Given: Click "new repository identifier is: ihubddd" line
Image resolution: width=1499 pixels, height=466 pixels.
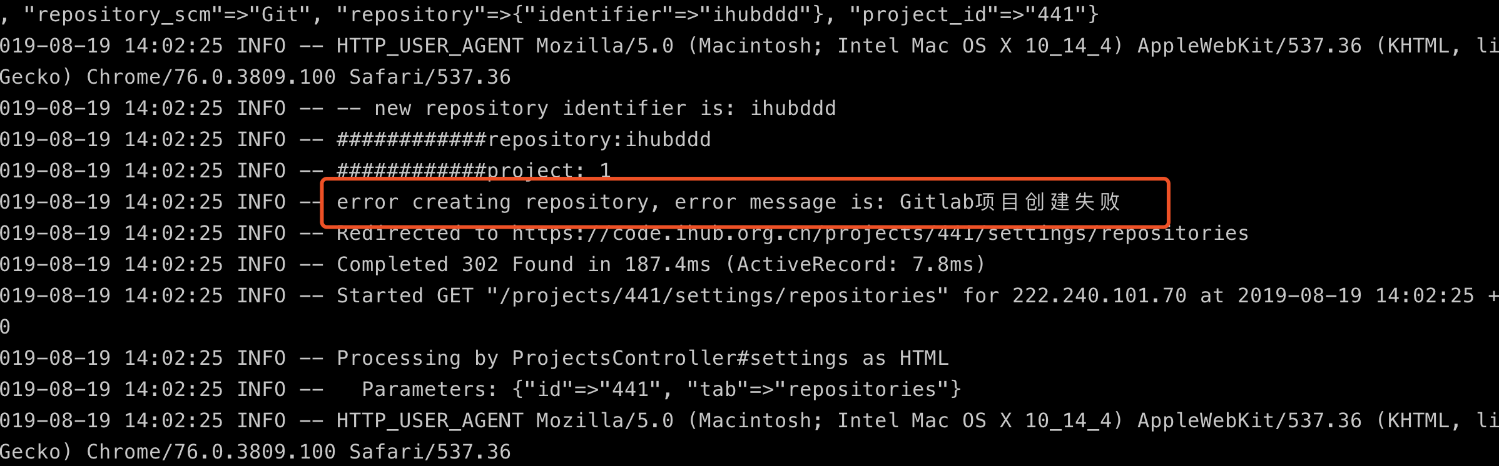Looking at the screenshot, I should pos(605,109).
